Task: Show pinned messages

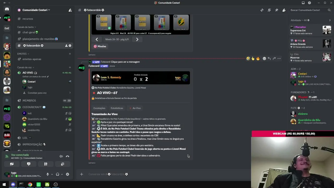Action: (x=277, y=10)
